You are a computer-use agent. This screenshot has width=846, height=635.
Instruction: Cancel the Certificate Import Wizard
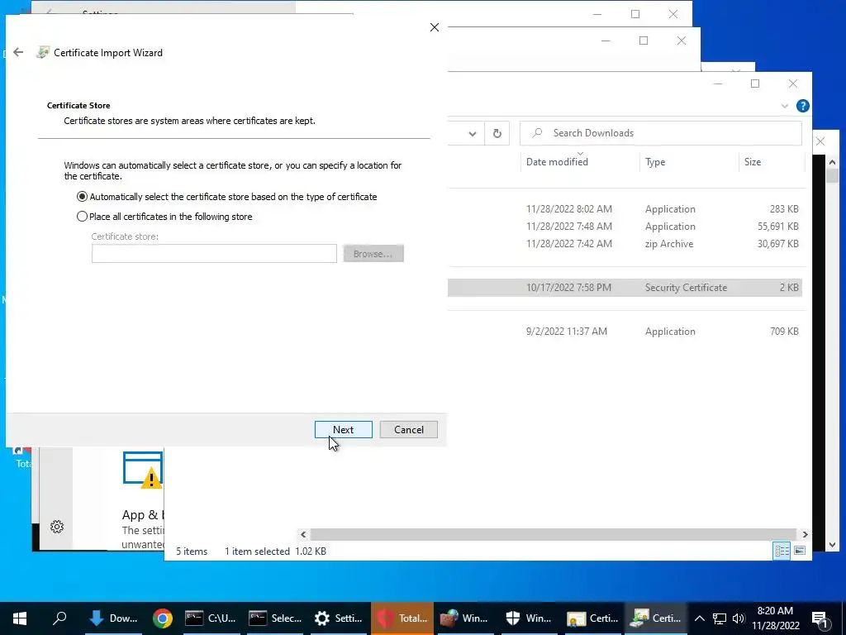click(x=408, y=429)
